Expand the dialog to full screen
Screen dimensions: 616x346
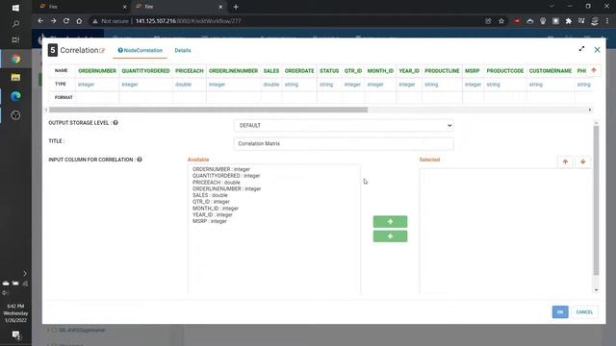click(581, 49)
